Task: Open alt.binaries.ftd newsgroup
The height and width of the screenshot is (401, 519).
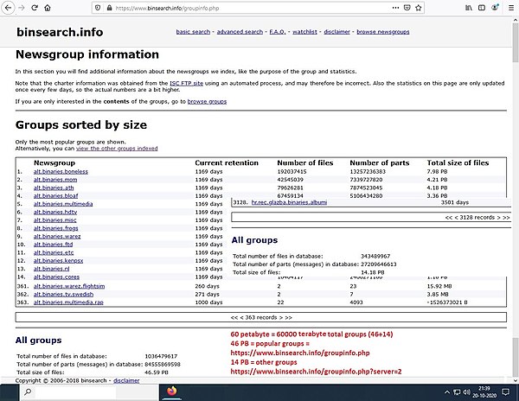Action: click(53, 245)
